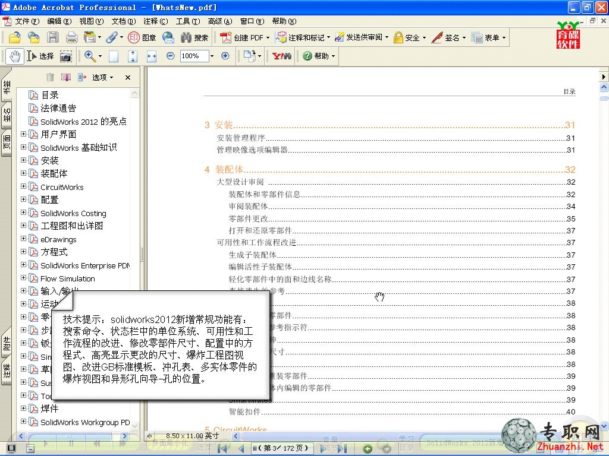Open the 选项 bookmark options menu

coord(102,78)
